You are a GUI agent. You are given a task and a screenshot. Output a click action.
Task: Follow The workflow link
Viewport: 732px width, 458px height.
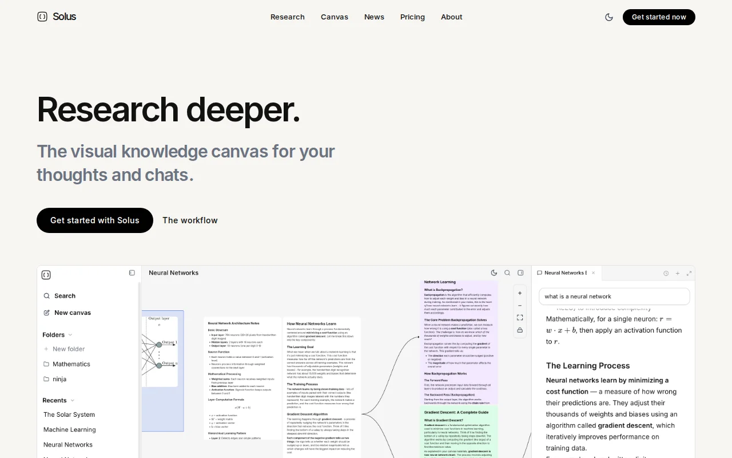click(x=190, y=220)
